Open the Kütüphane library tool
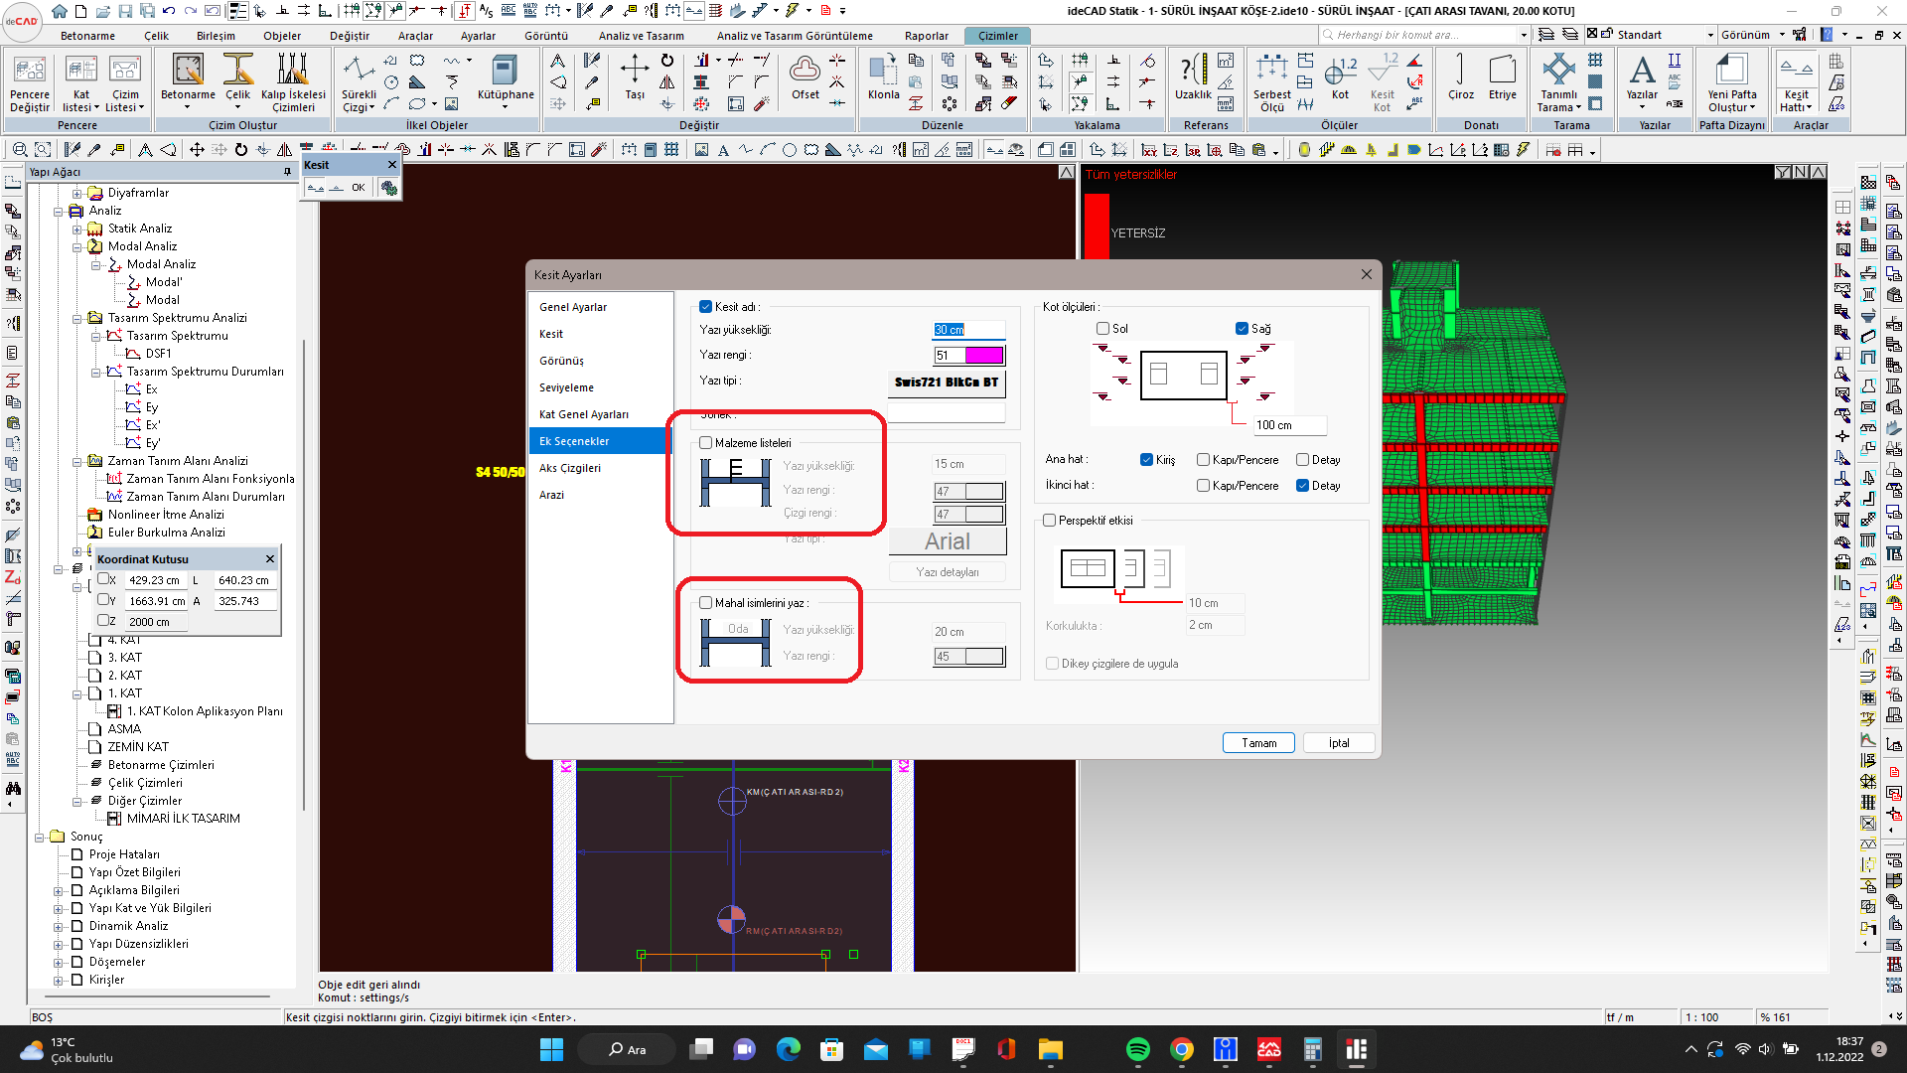The height and width of the screenshot is (1073, 1907). click(x=506, y=79)
